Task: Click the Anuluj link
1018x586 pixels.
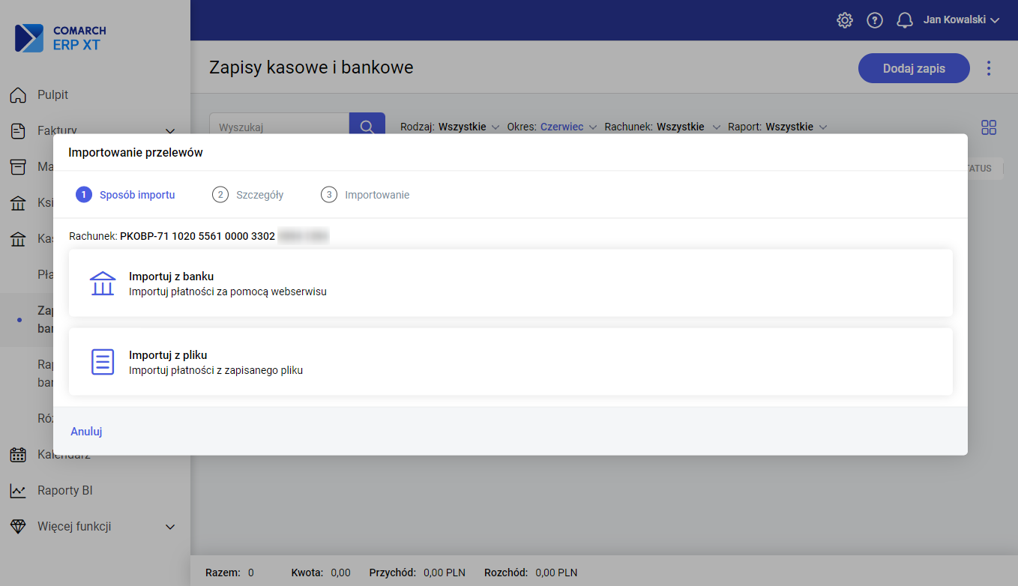Action: tap(86, 432)
